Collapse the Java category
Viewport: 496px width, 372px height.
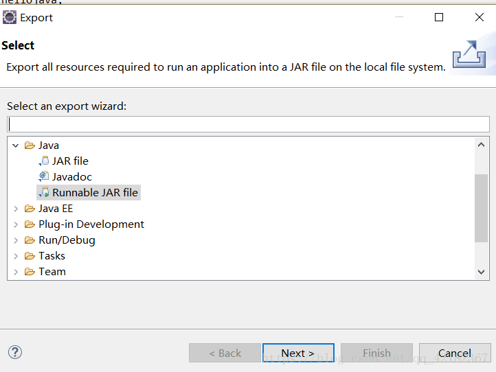pos(16,146)
